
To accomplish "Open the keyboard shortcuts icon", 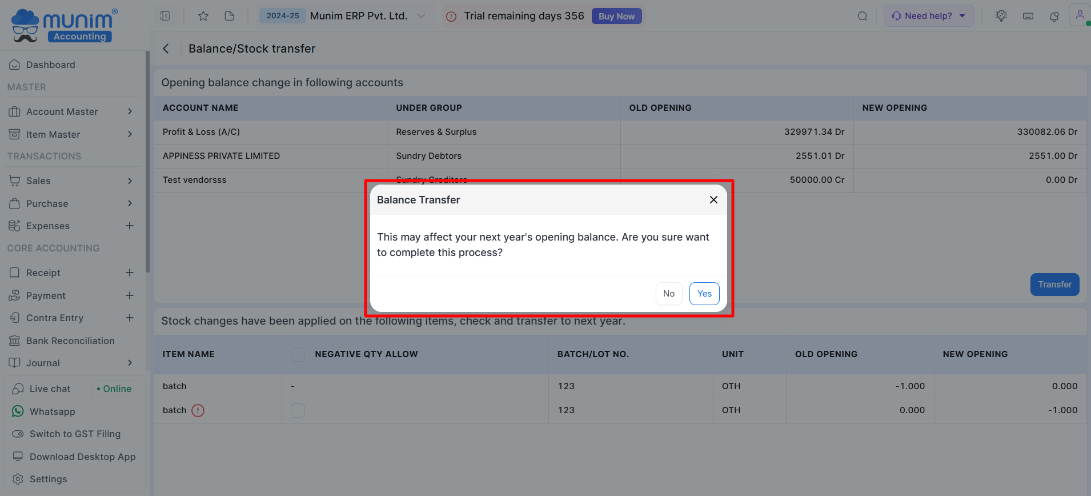I will (x=1028, y=16).
